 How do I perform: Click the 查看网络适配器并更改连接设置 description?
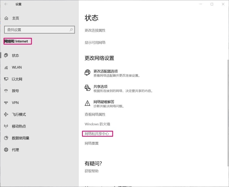click(117, 76)
